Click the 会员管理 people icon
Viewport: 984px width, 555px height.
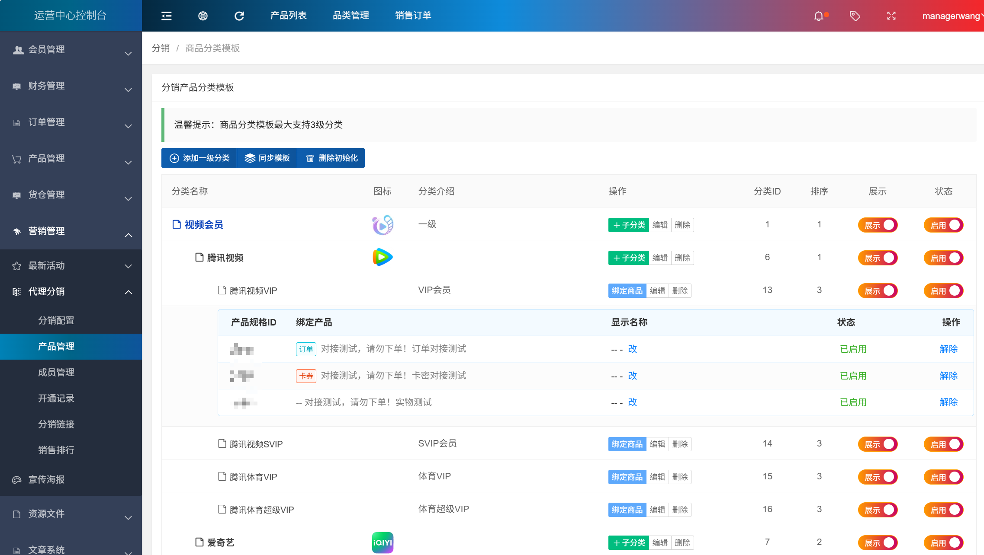click(18, 50)
